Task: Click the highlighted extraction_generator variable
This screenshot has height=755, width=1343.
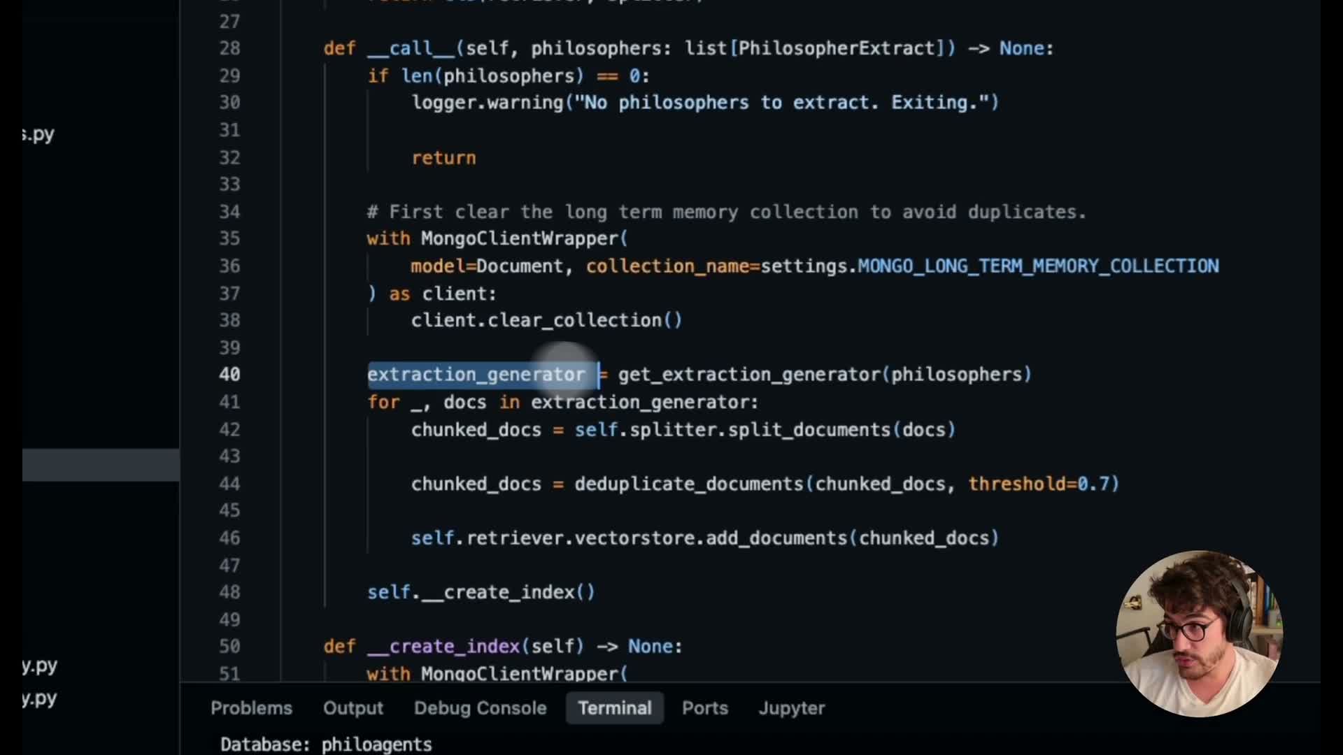Action: pos(476,375)
